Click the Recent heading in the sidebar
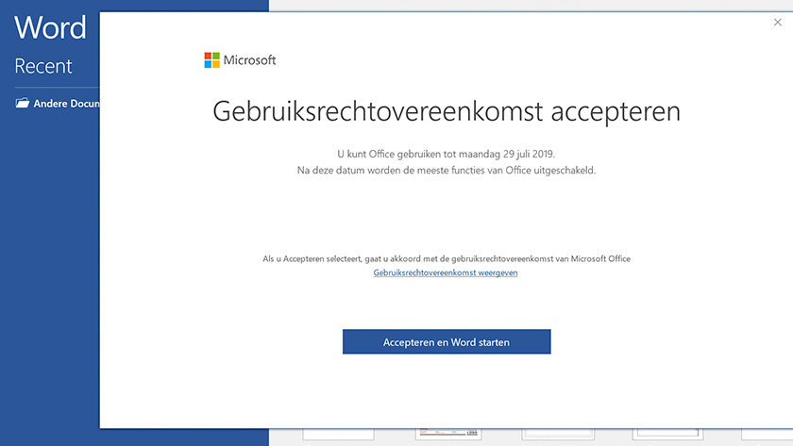Viewport: 793px width, 446px height. pos(43,66)
